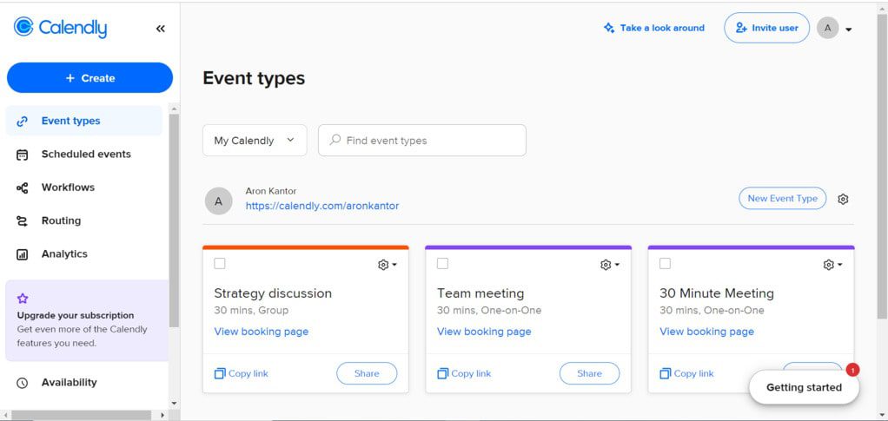Open Strategy discussion settings gear menu
The width and height of the screenshot is (888, 421).
click(x=388, y=265)
